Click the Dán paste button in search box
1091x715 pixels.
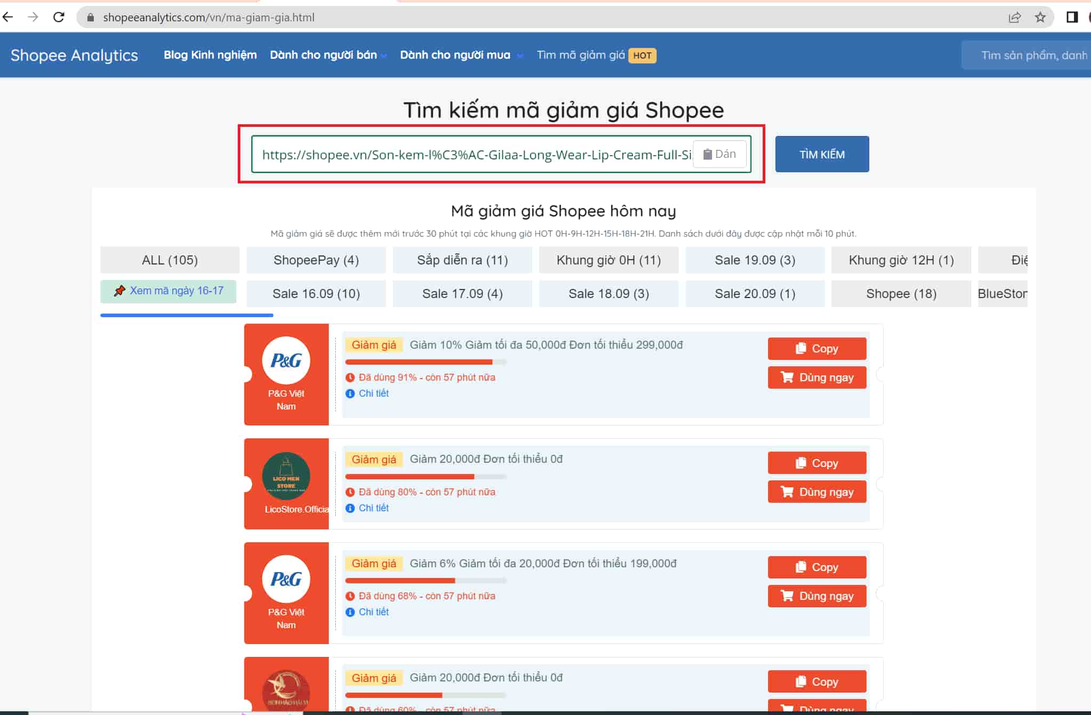tap(719, 154)
